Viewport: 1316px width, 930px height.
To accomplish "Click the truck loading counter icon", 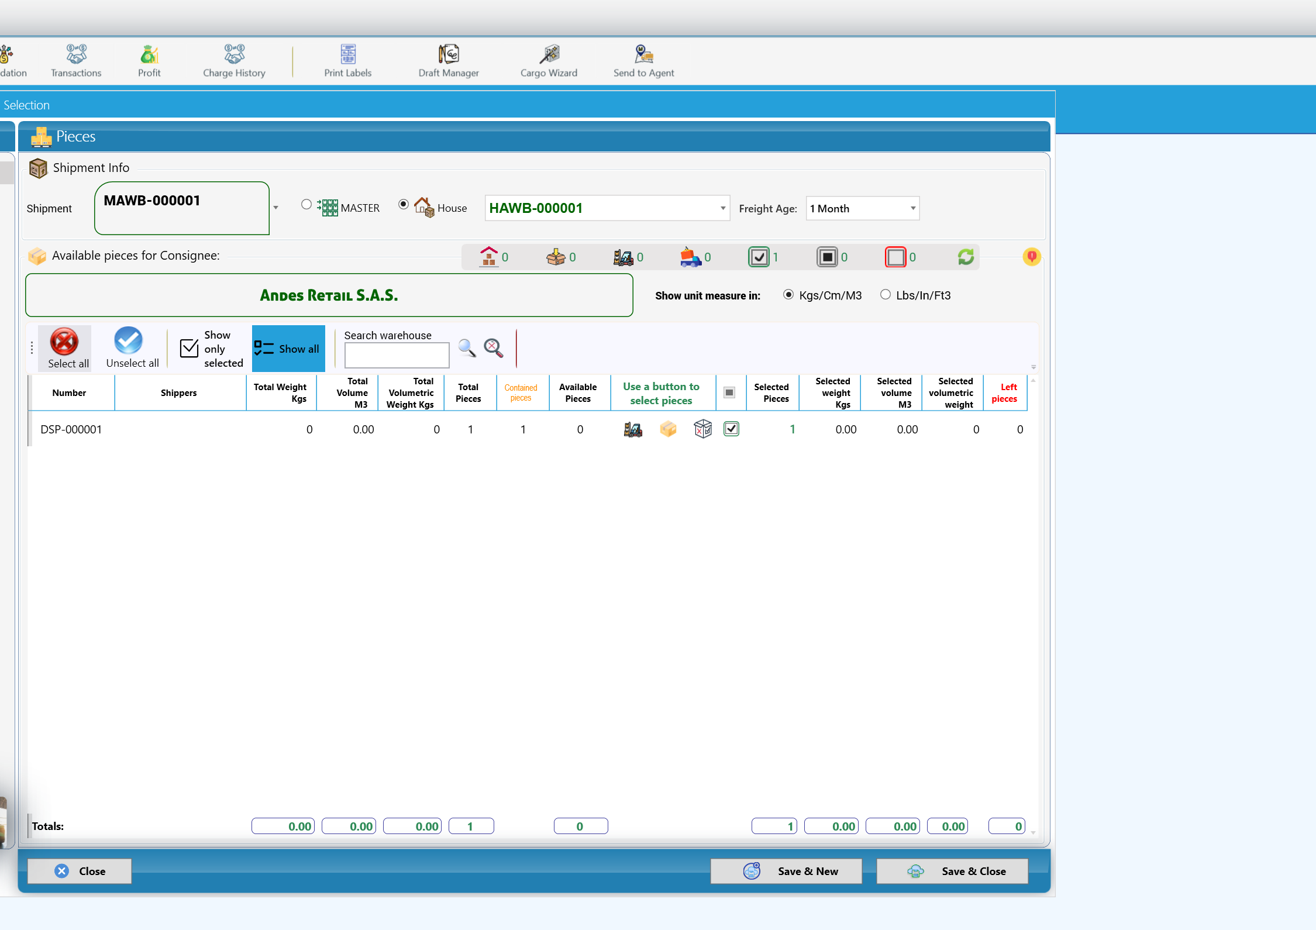I will 691,257.
